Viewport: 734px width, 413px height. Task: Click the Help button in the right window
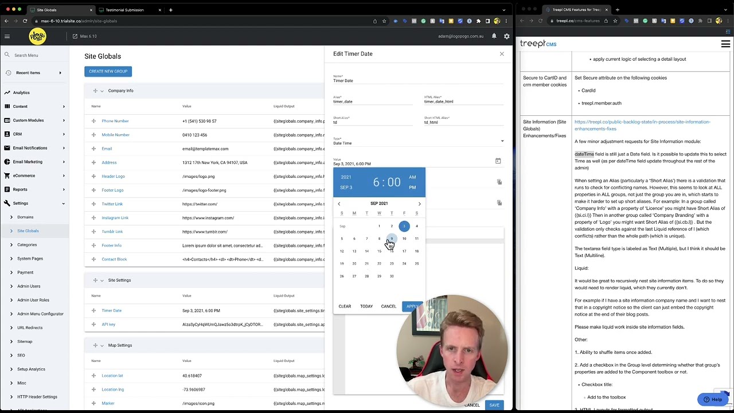pos(712,399)
